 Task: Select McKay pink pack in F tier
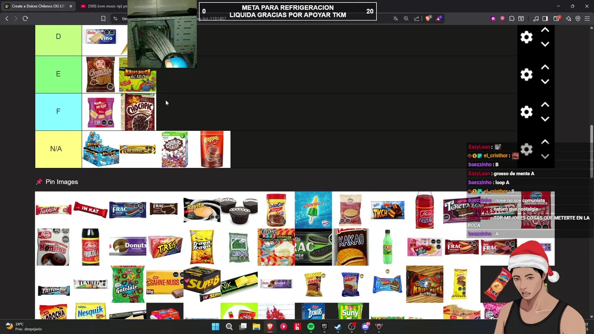[101, 112]
